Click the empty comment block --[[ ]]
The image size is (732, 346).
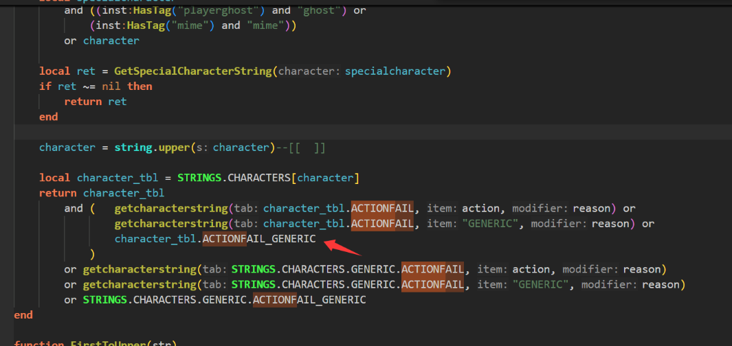tap(309, 148)
